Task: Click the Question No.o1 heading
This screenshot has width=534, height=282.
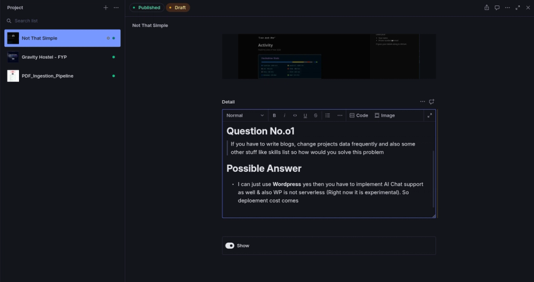Action: point(260,131)
